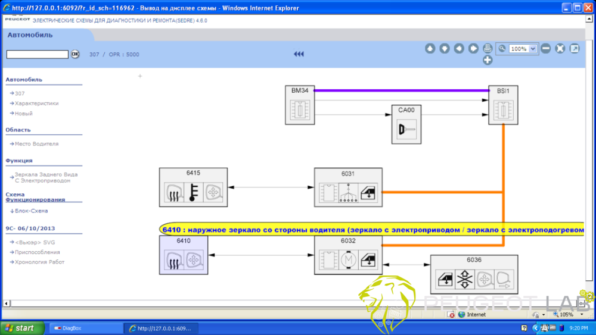Click the OK button beside search field
The width and height of the screenshot is (596, 335).
click(75, 54)
